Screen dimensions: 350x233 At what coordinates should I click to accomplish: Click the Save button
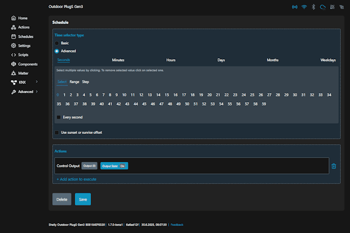pyautogui.click(x=83, y=199)
